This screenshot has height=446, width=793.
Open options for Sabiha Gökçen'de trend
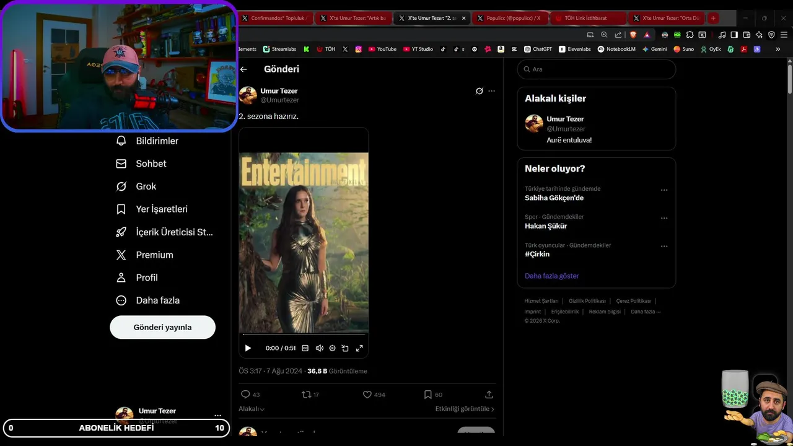pos(664,190)
